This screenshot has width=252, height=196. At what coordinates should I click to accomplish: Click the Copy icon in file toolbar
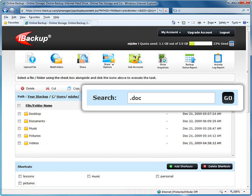tap(69, 88)
